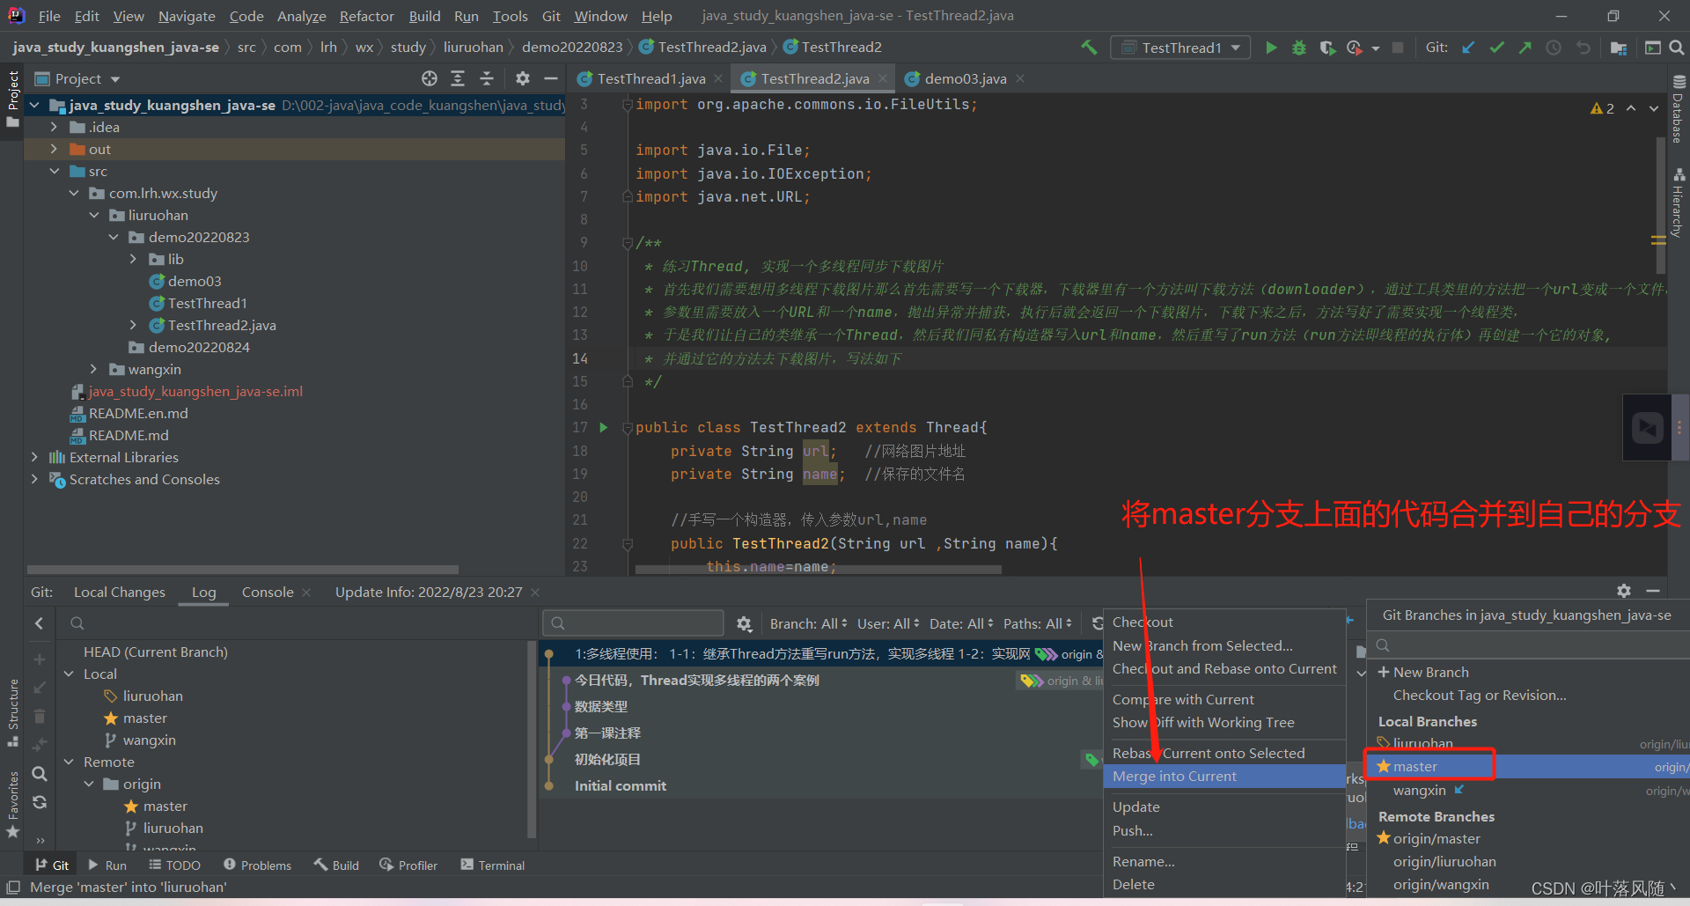Screen dimensions: 1690x906
Task: Hide the Project panel minus icon
Action: click(x=551, y=78)
